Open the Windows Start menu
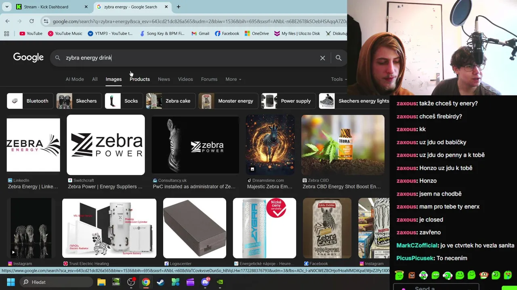 11,282
